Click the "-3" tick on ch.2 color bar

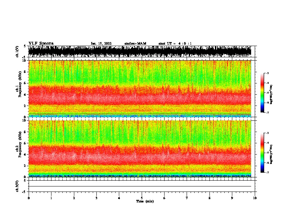pos(267,133)
